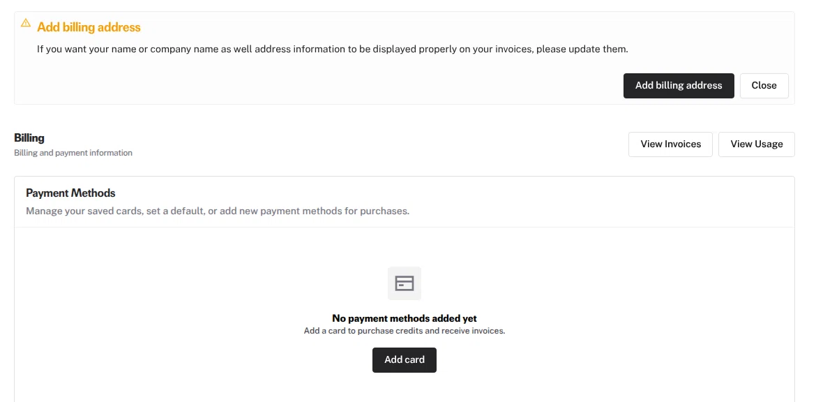The height and width of the screenshot is (402, 816).
Task: Click the orange Add billing address heading
Action: click(89, 27)
